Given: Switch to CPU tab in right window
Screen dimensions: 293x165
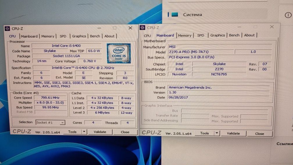Looking at the screenshot, I should (147, 36).
